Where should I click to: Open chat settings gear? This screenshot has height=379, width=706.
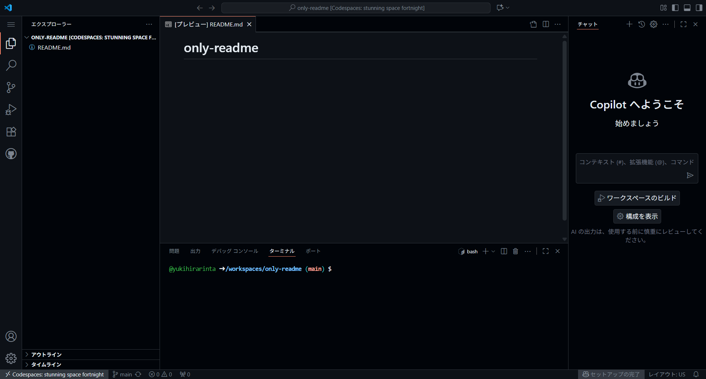[653, 24]
